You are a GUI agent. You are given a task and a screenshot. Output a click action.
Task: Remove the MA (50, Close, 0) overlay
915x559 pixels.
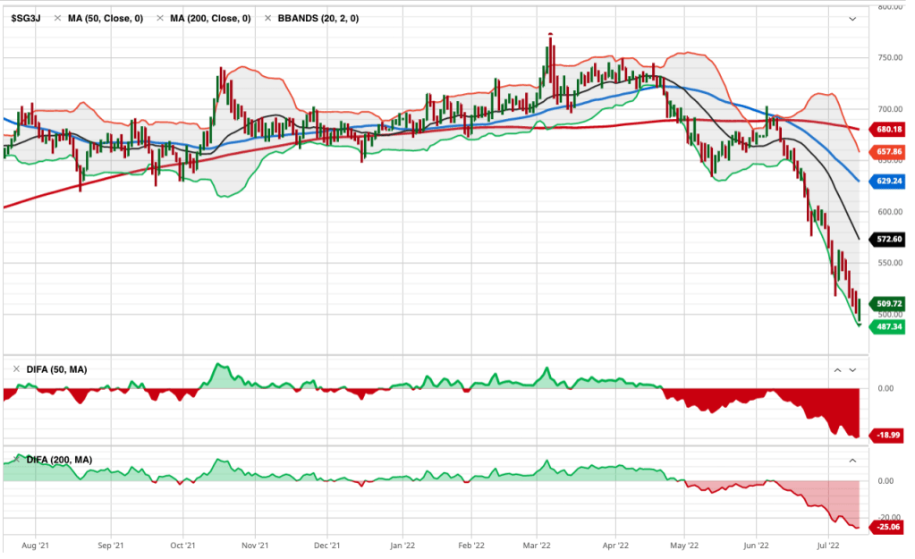[58, 19]
